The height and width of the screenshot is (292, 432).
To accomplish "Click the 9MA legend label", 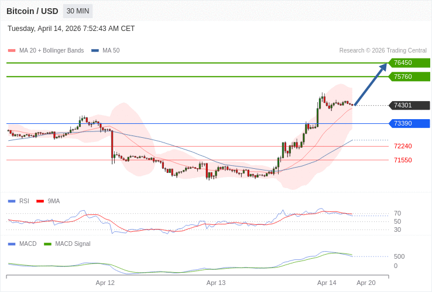I will click(x=54, y=201).
